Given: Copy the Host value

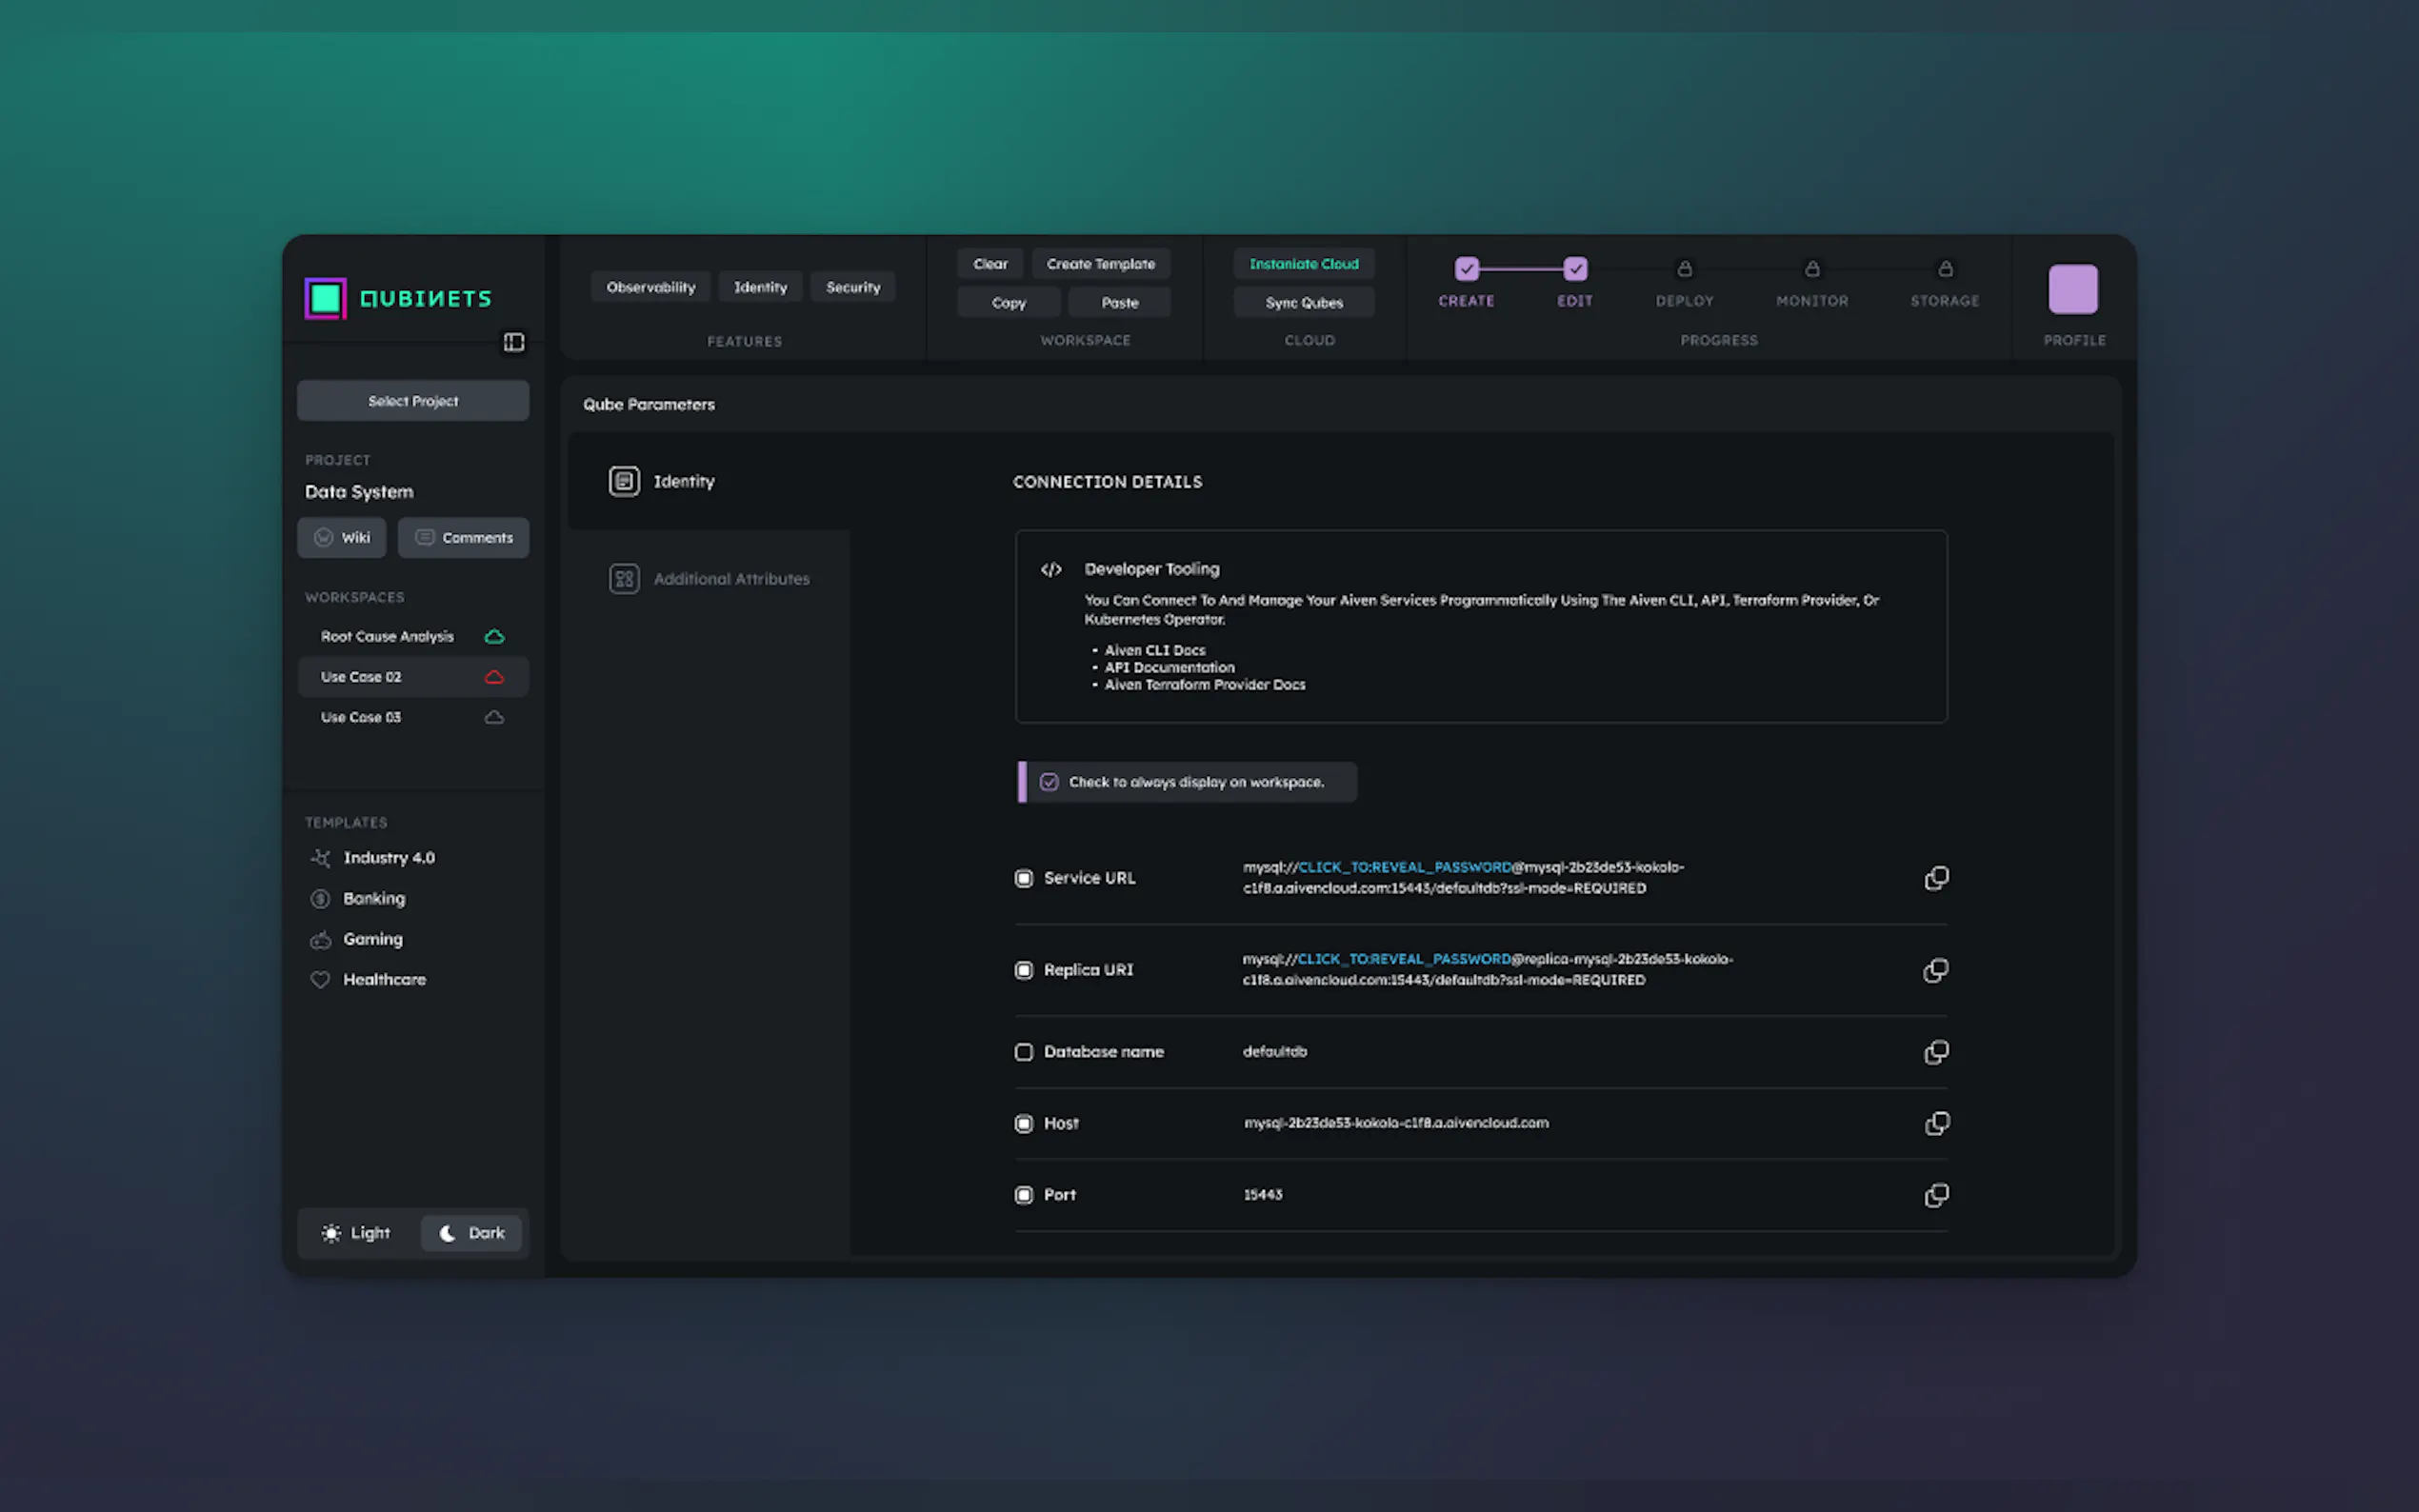Looking at the screenshot, I should tap(1936, 1123).
